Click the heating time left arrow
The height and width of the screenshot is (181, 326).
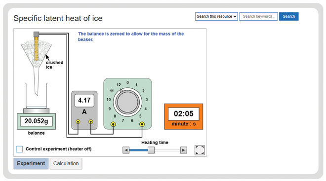click(126, 150)
